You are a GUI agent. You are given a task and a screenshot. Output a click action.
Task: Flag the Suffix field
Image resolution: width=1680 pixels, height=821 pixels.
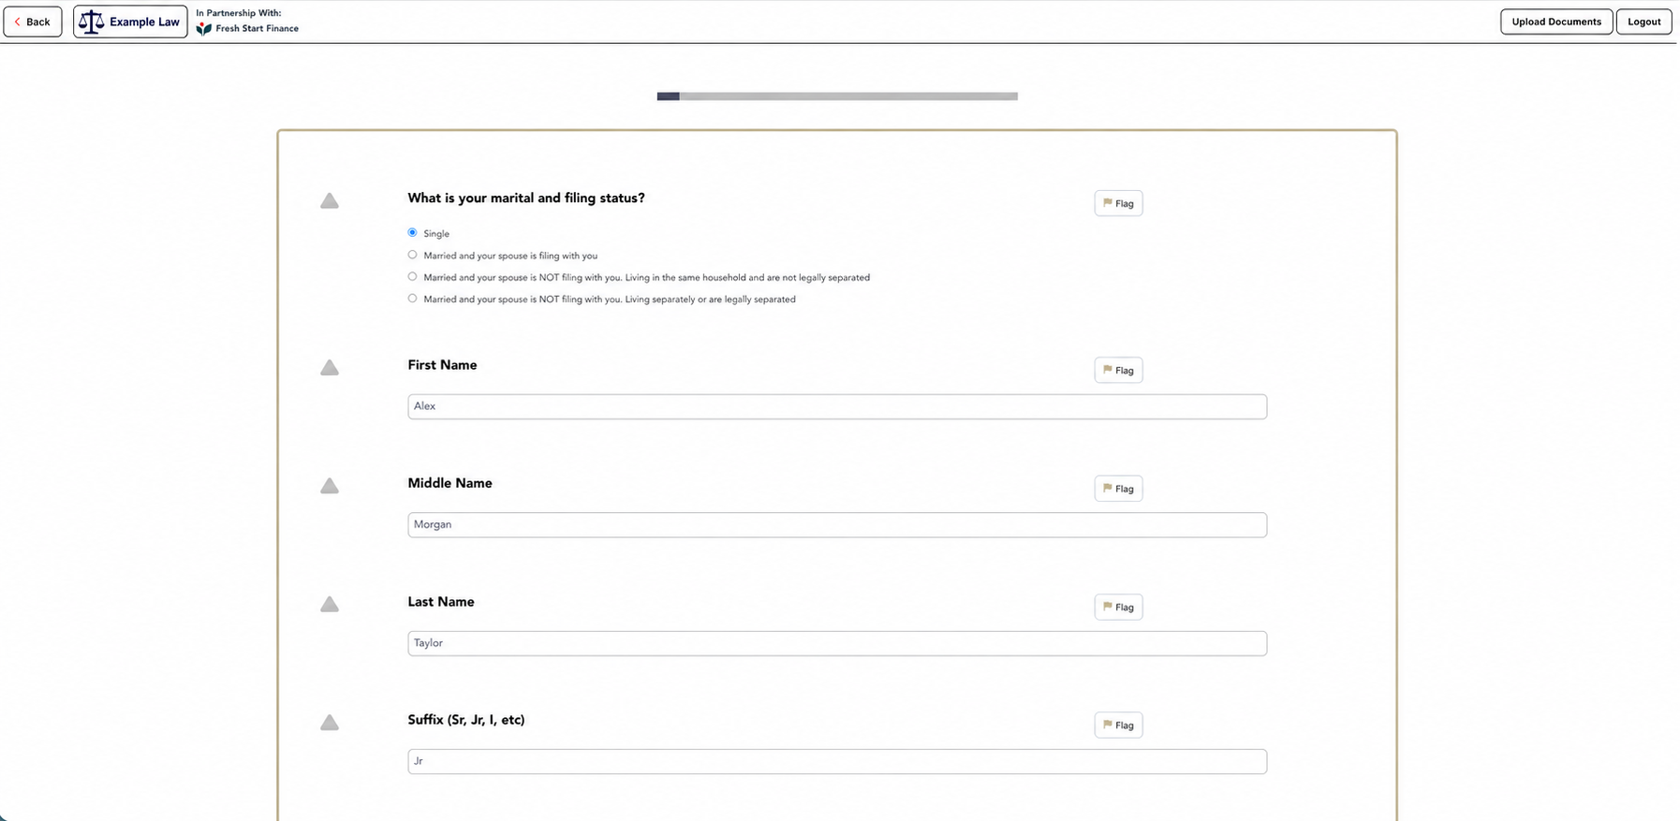point(1118,726)
